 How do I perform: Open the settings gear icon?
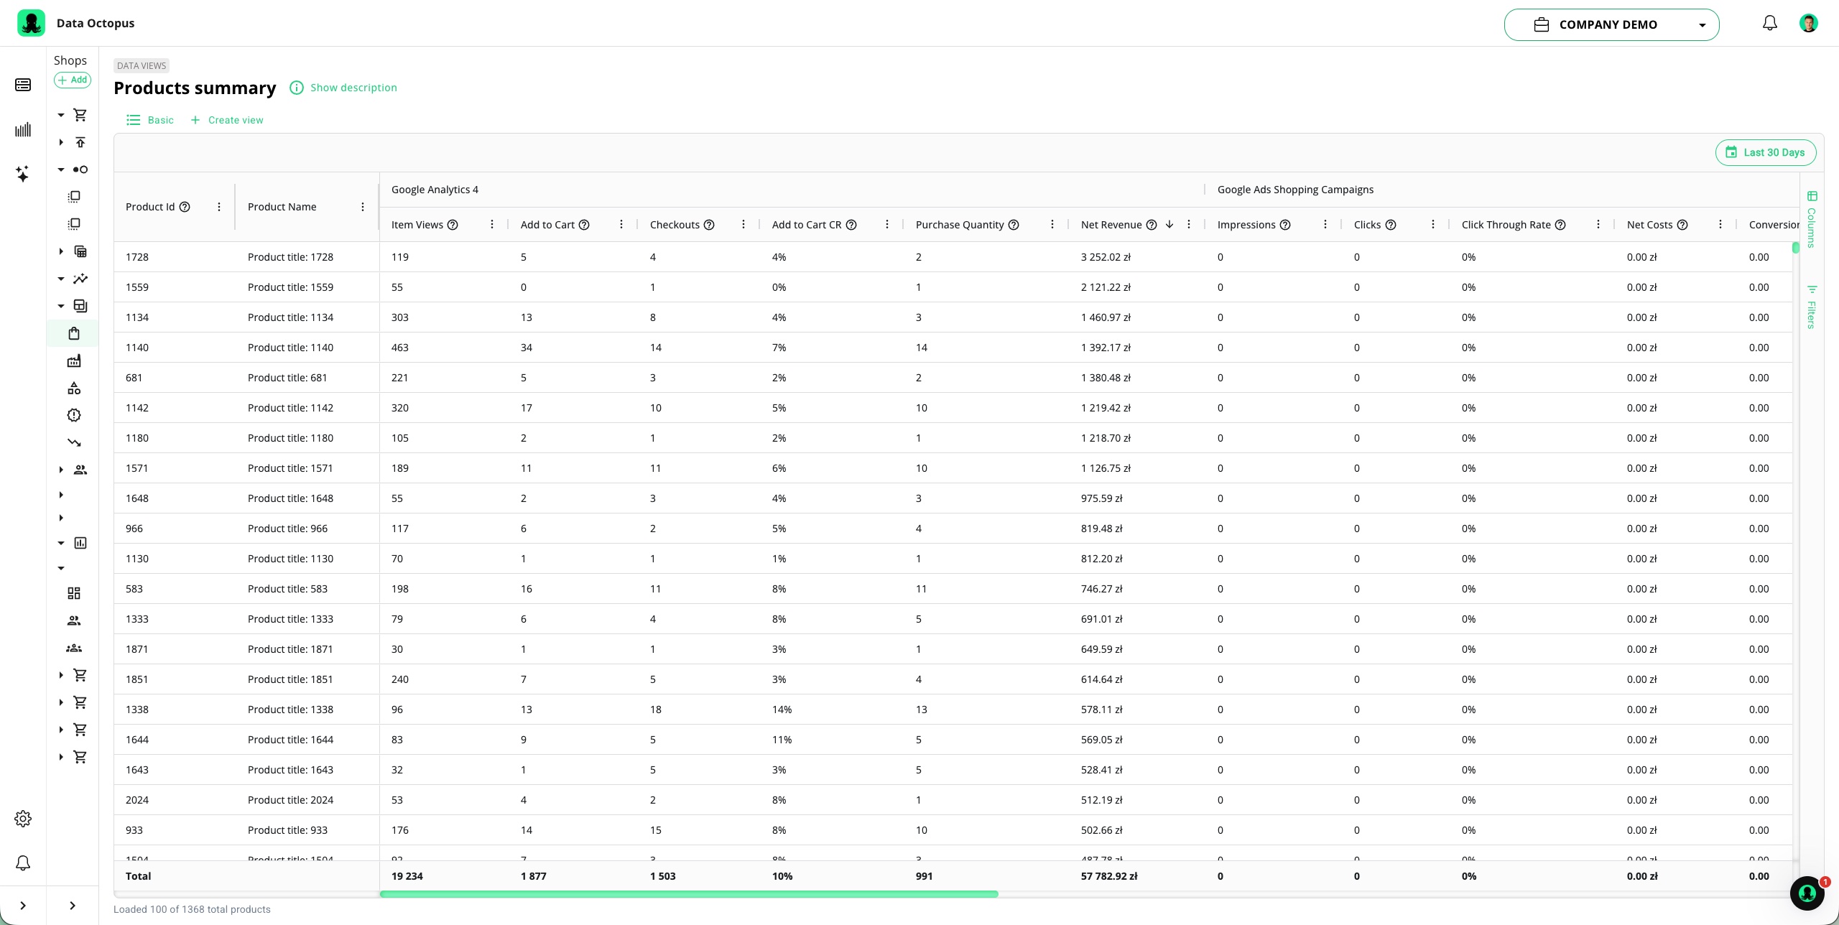click(x=23, y=819)
